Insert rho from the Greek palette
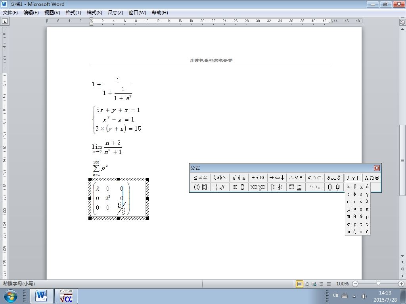This screenshot has width=406, height=304. tap(367, 217)
